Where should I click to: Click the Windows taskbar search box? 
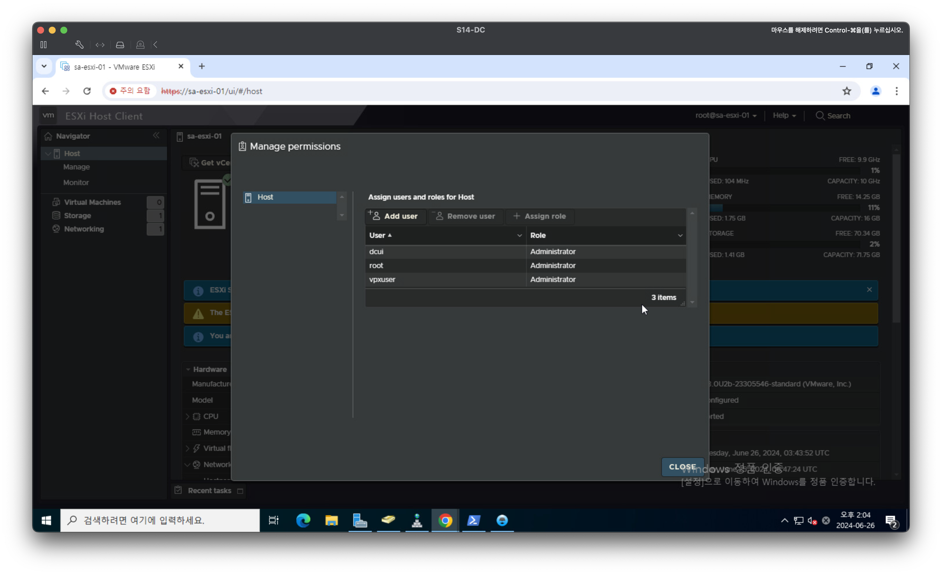point(160,520)
